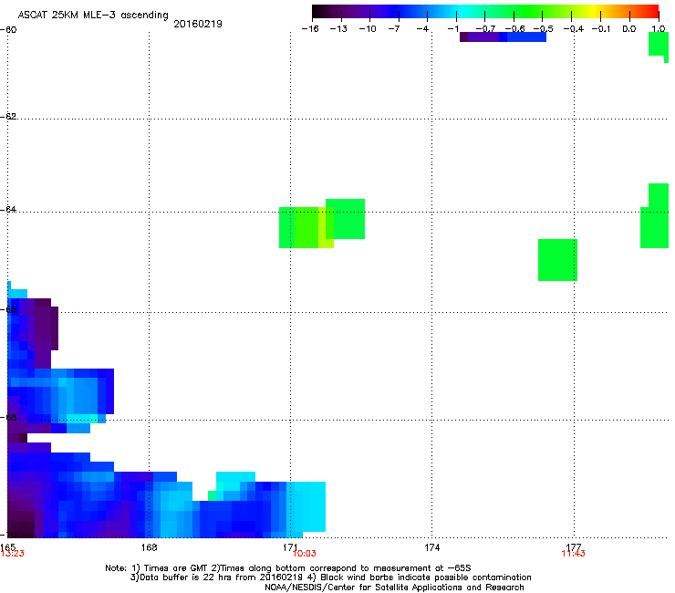Click the longitude label 168
Image resolution: width=675 pixels, height=593 pixels.
tap(149, 547)
